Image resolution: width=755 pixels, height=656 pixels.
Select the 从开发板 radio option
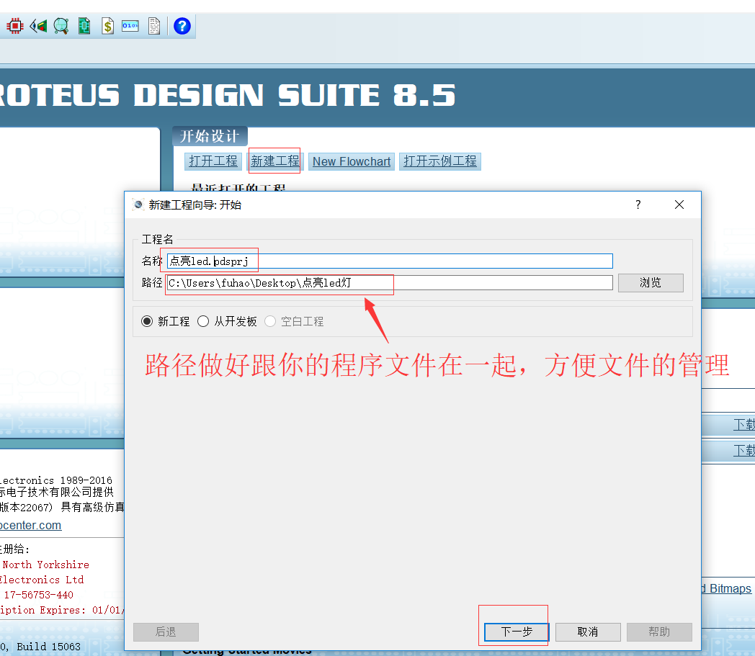pos(203,321)
